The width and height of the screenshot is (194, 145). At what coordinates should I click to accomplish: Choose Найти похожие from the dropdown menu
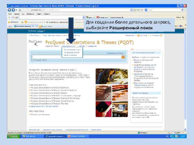pyautogui.click(x=70, y=55)
